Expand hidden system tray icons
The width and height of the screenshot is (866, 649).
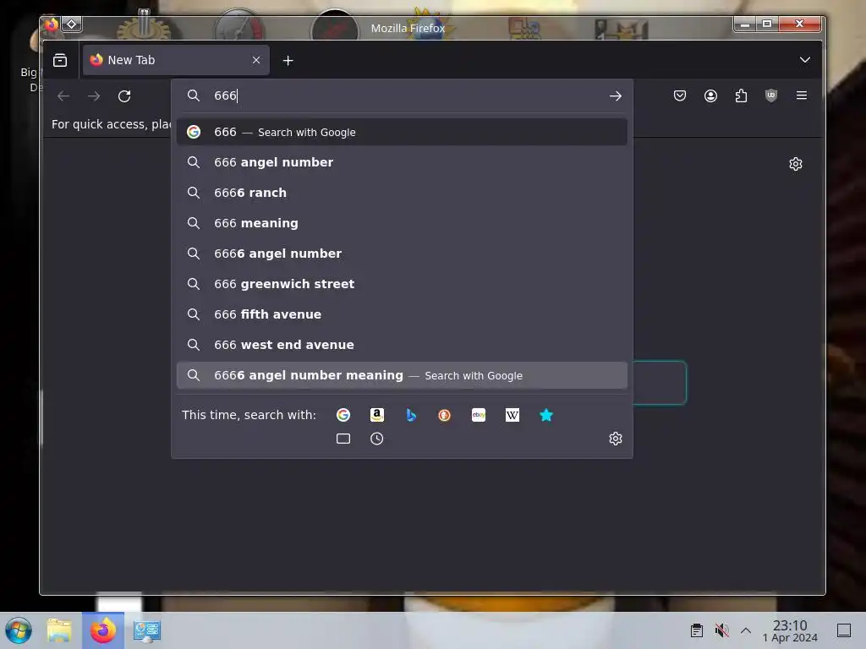(x=746, y=630)
